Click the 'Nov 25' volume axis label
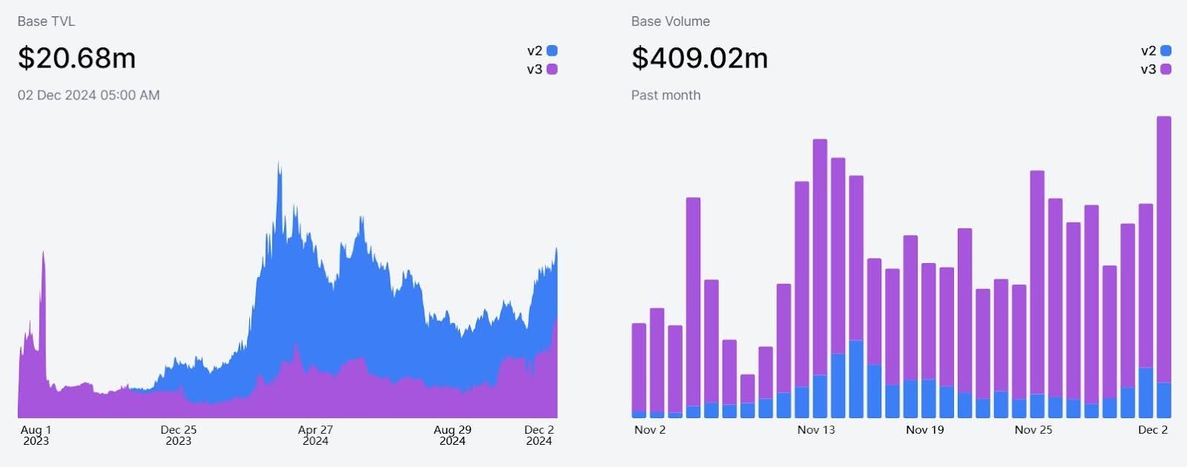The height and width of the screenshot is (467, 1187). pos(1033,430)
